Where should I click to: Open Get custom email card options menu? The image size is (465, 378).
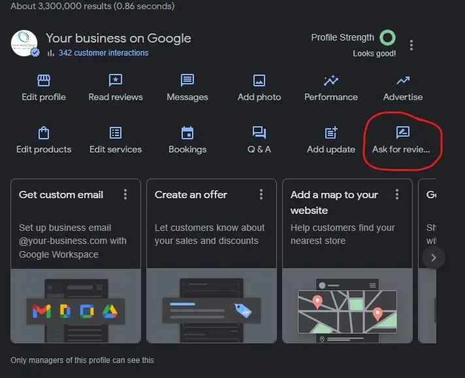(x=125, y=194)
